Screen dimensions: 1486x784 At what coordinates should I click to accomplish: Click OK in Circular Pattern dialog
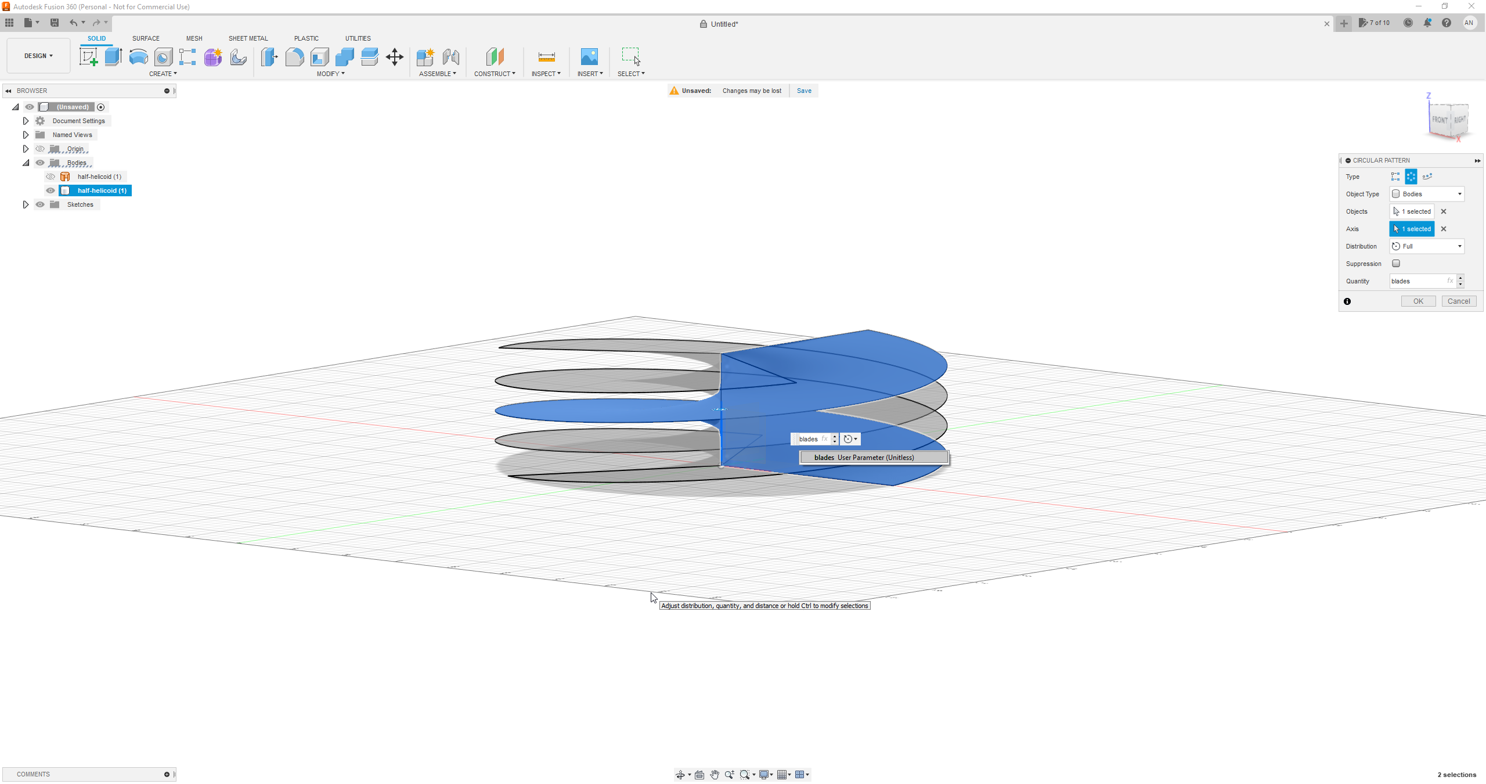(x=1418, y=301)
